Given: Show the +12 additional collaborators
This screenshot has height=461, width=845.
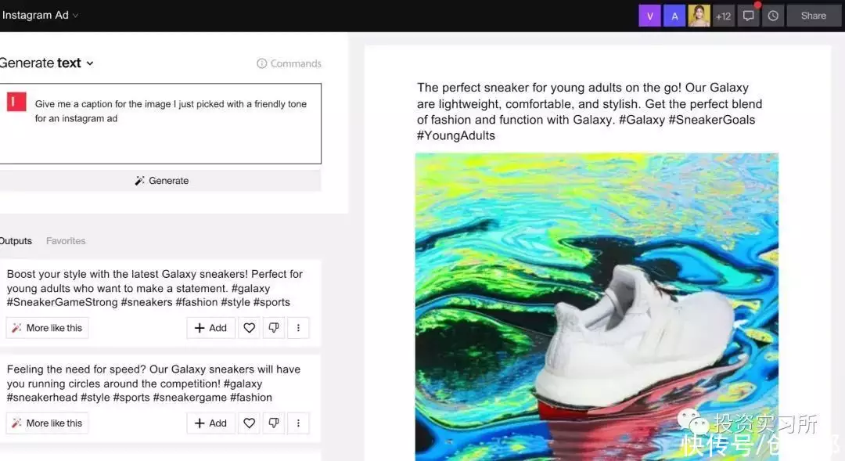Looking at the screenshot, I should click(723, 16).
